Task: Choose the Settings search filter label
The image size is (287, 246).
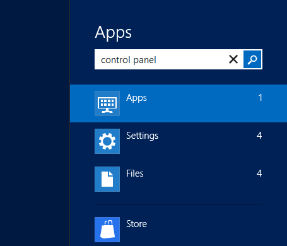Action: click(143, 136)
